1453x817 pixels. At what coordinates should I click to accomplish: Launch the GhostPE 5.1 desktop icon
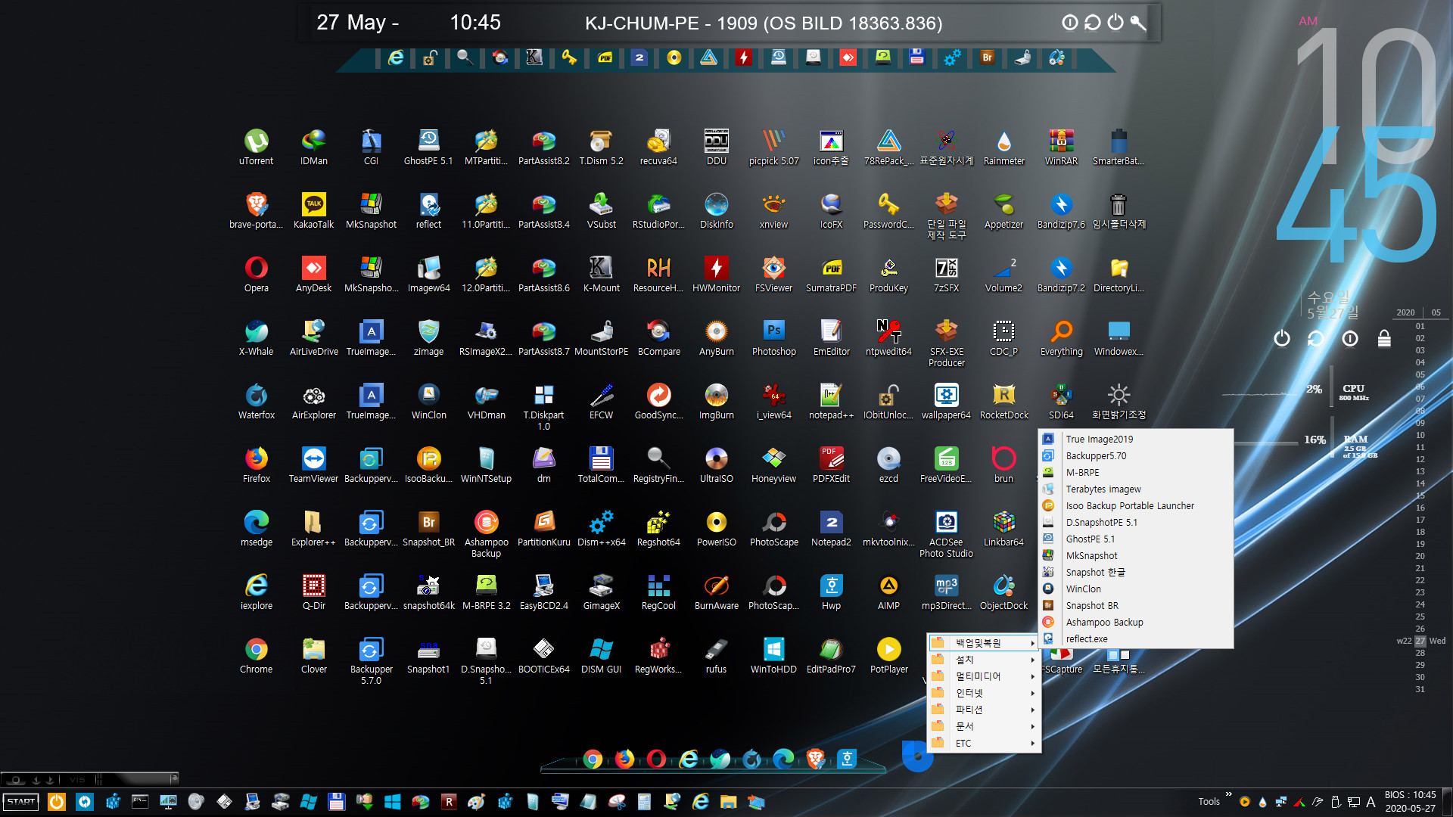point(428,147)
